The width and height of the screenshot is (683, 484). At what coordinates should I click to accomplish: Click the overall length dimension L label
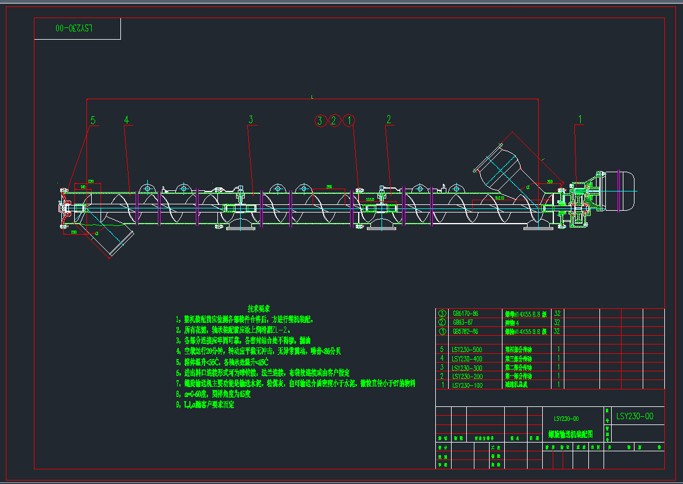click(x=312, y=96)
